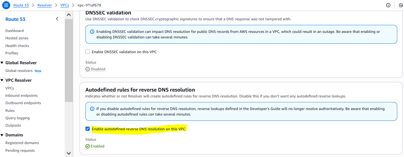This screenshot has width=404, height=157.
Task: Click the sidebar vertical scrollbar thumb
Action: coord(68,60)
